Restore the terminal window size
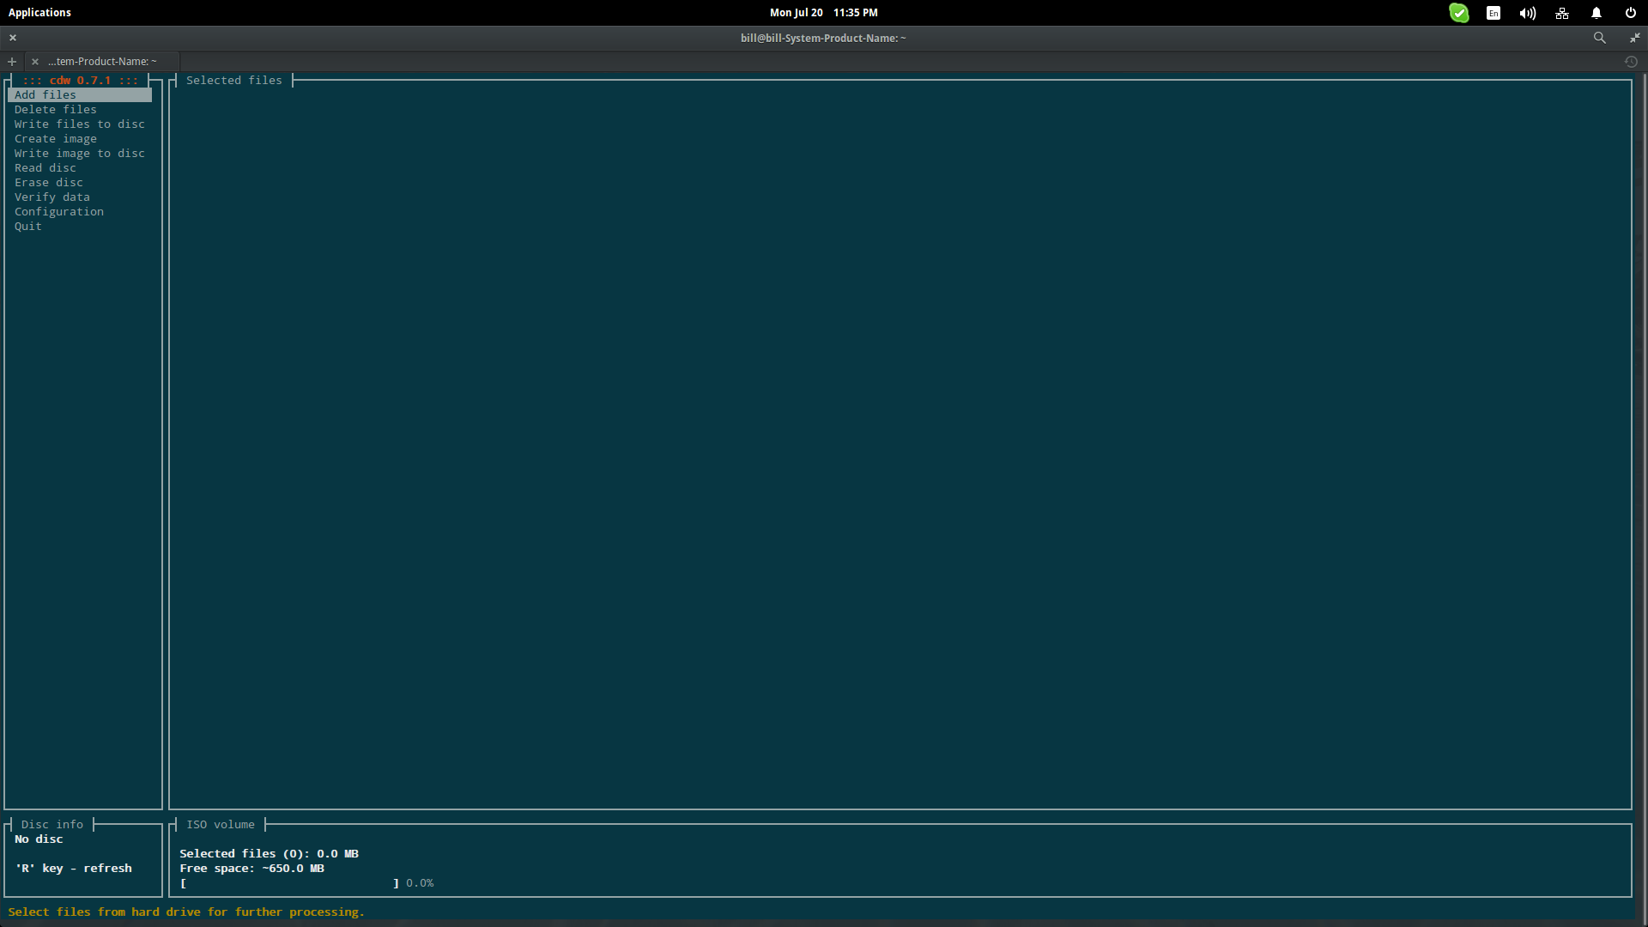The height and width of the screenshot is (927, 1648). click(x=1634, y=38)
